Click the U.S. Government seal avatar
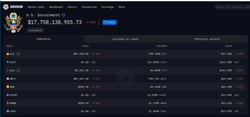 pyautogui.click(x=13, y=22)
